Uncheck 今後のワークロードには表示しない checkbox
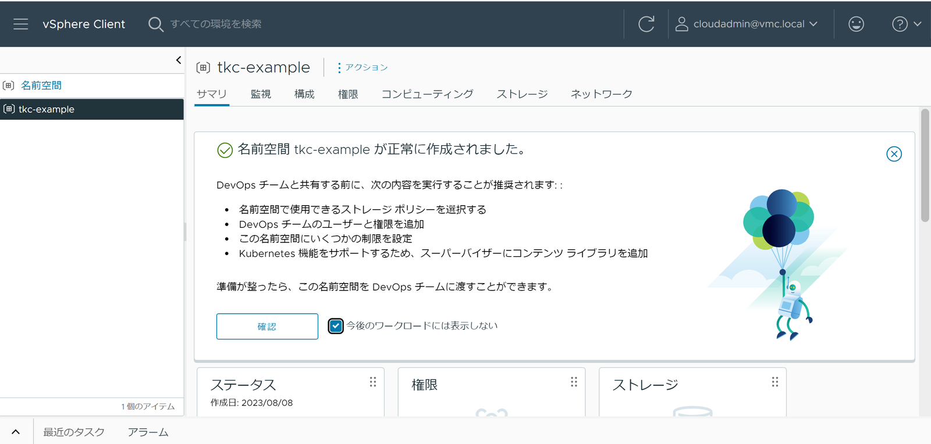Viewport: 931px width, 444px height. (336, 326)
